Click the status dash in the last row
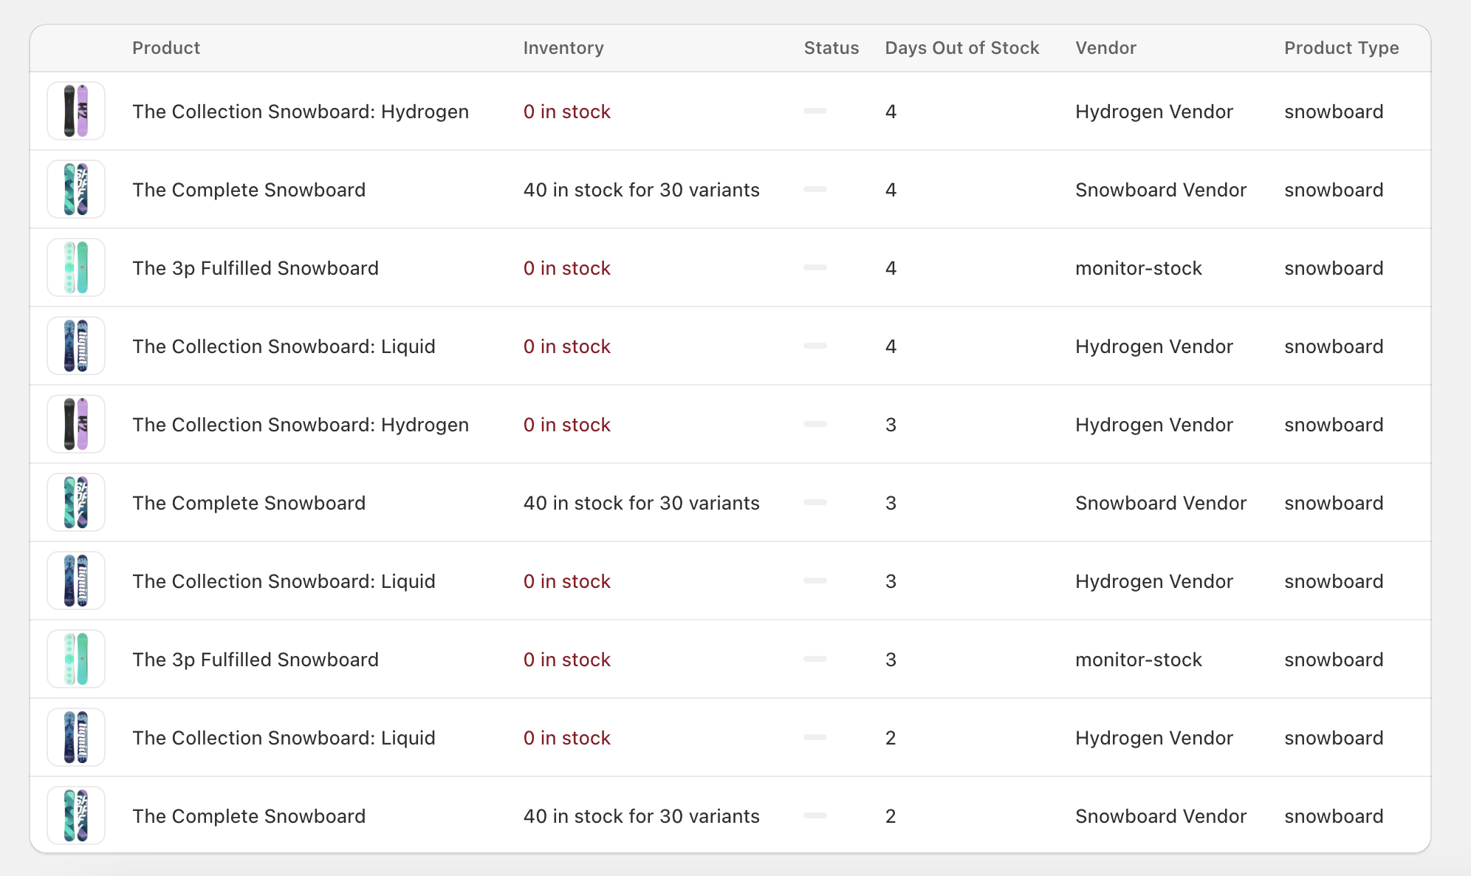This screenshot has width=1471, height=876. (815, 815)
